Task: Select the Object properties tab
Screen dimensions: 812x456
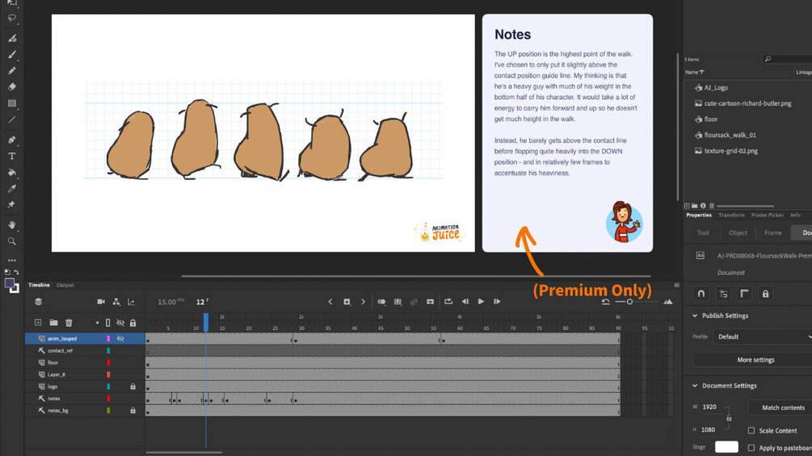Action: (738, 232)
